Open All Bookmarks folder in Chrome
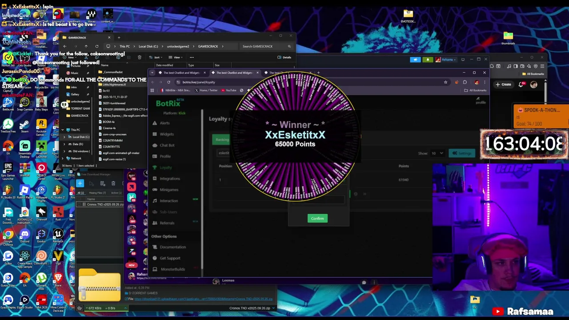This screenshot has width=569, height=320. (x=475, y=90)
